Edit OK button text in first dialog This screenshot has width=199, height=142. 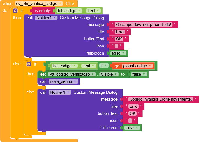click(119, 39)
